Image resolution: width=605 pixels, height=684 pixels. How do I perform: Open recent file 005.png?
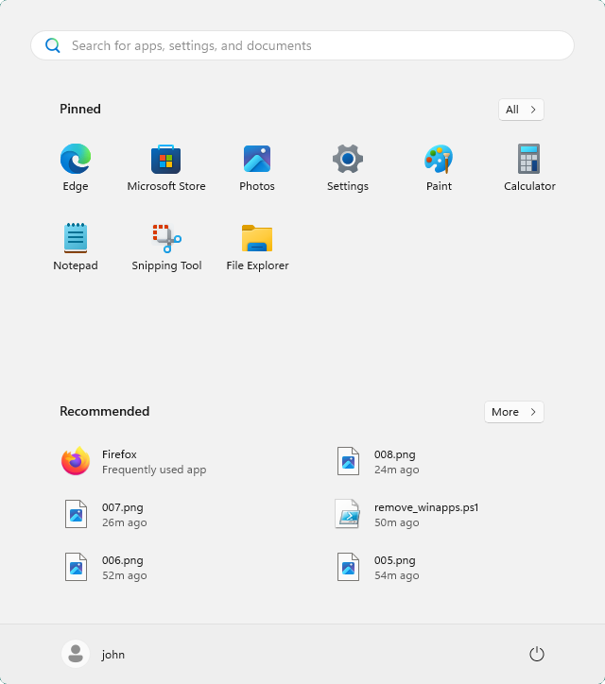[x=394, y=567]
